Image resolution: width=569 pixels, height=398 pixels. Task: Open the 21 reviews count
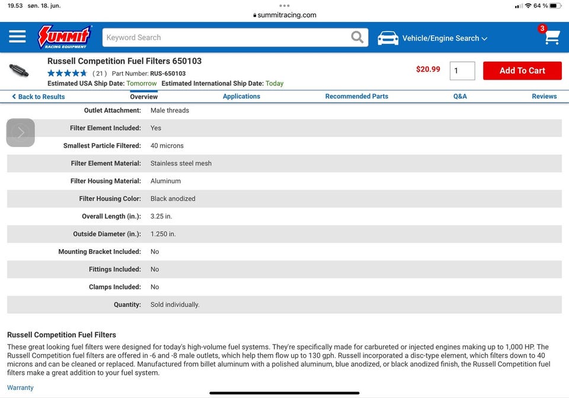(100, 74)
